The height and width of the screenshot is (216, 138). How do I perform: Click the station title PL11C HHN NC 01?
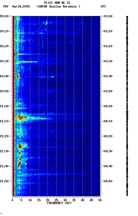coord(57,3)
